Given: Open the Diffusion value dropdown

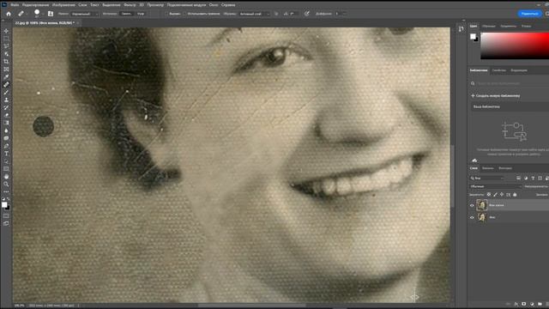Looking at the screenshot, I should click(345, 14).
